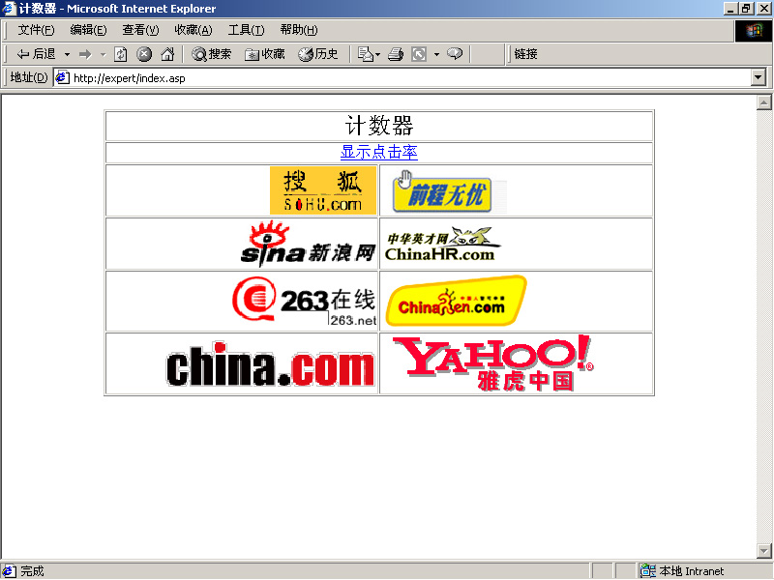Click the 搜狐 SOHU.com logo

[x=323, y=190]
